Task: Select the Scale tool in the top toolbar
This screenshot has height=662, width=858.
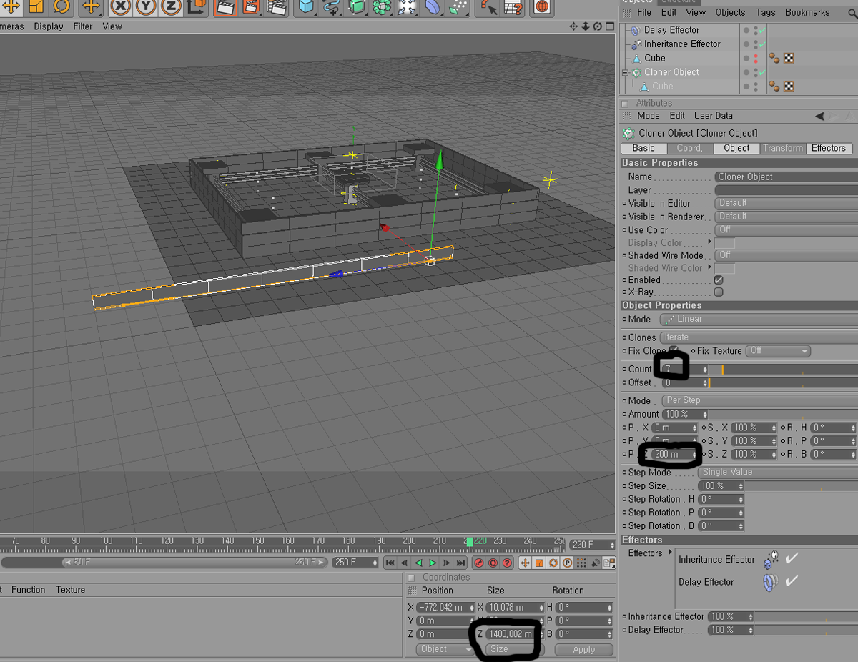Action: 36,7
